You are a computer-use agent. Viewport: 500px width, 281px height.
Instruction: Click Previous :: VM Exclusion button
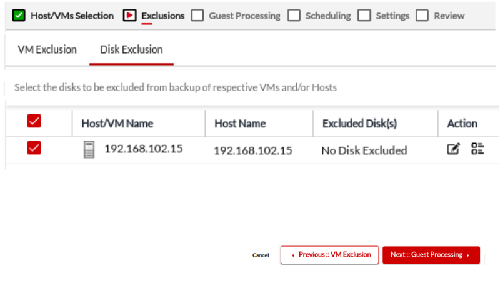point(329,255)
